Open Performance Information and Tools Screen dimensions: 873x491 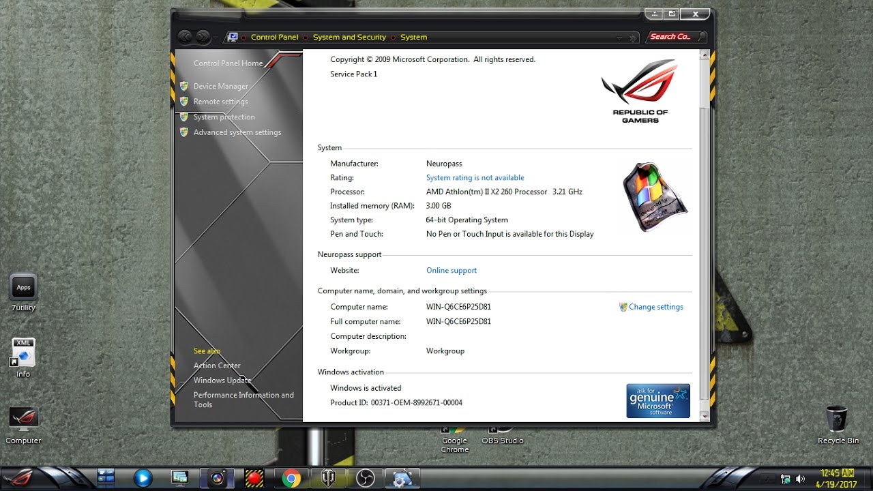point(243,400)
